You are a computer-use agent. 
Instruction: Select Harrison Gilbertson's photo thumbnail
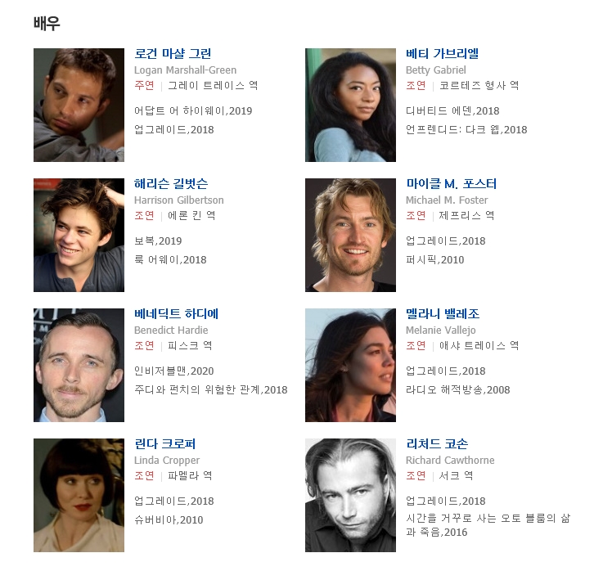click(x=79, y=235)
